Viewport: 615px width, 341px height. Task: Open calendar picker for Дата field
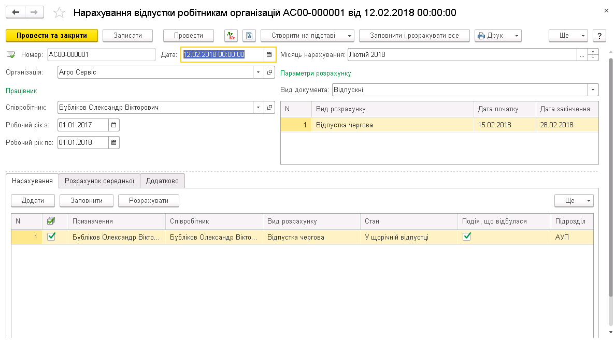click(x=269, y=54)
